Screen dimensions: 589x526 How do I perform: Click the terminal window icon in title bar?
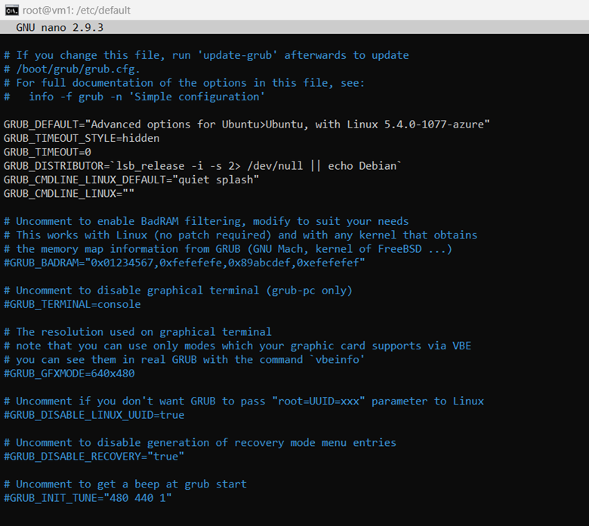[11, 10]
